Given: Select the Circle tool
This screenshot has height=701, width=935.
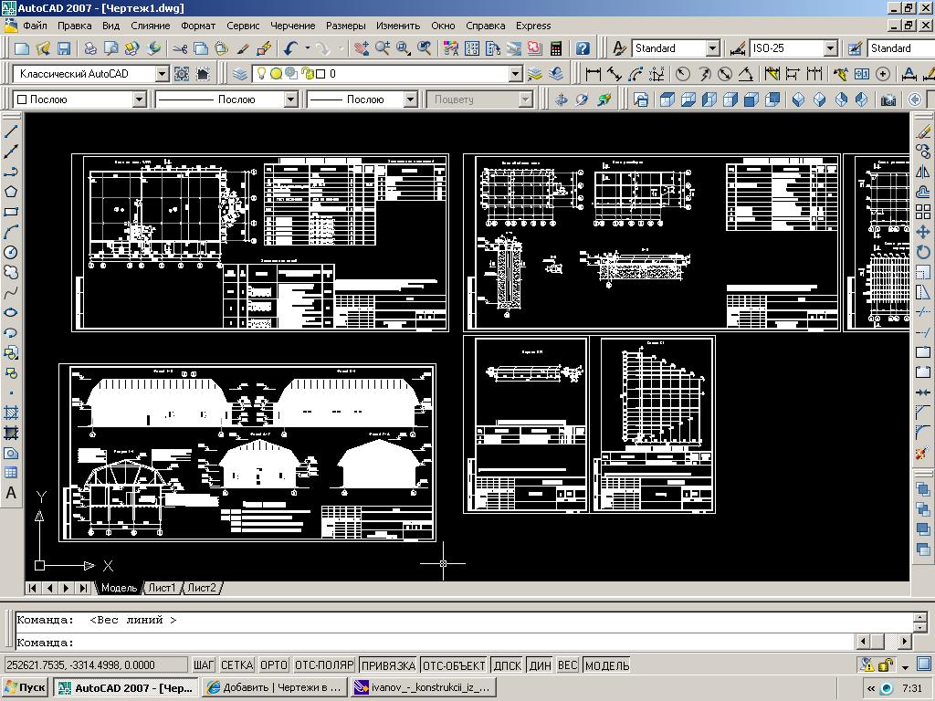Looking at the screenshot, I should [11, 252].
